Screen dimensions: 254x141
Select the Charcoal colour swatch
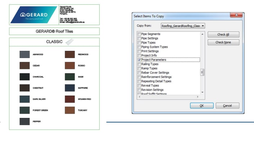click(24, 77)
